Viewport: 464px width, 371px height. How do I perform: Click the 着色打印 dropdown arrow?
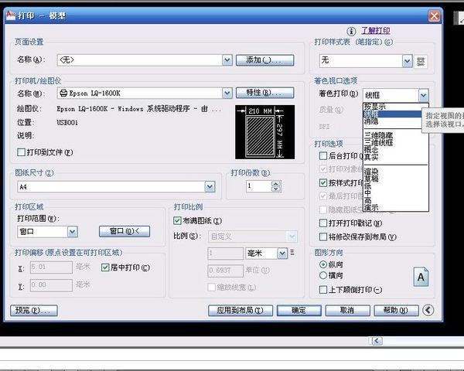click(x=424, y=95)
